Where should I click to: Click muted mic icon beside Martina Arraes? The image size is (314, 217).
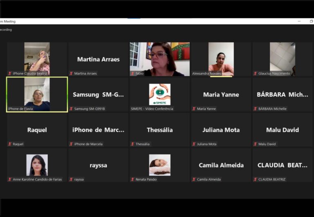coord(71,74)
